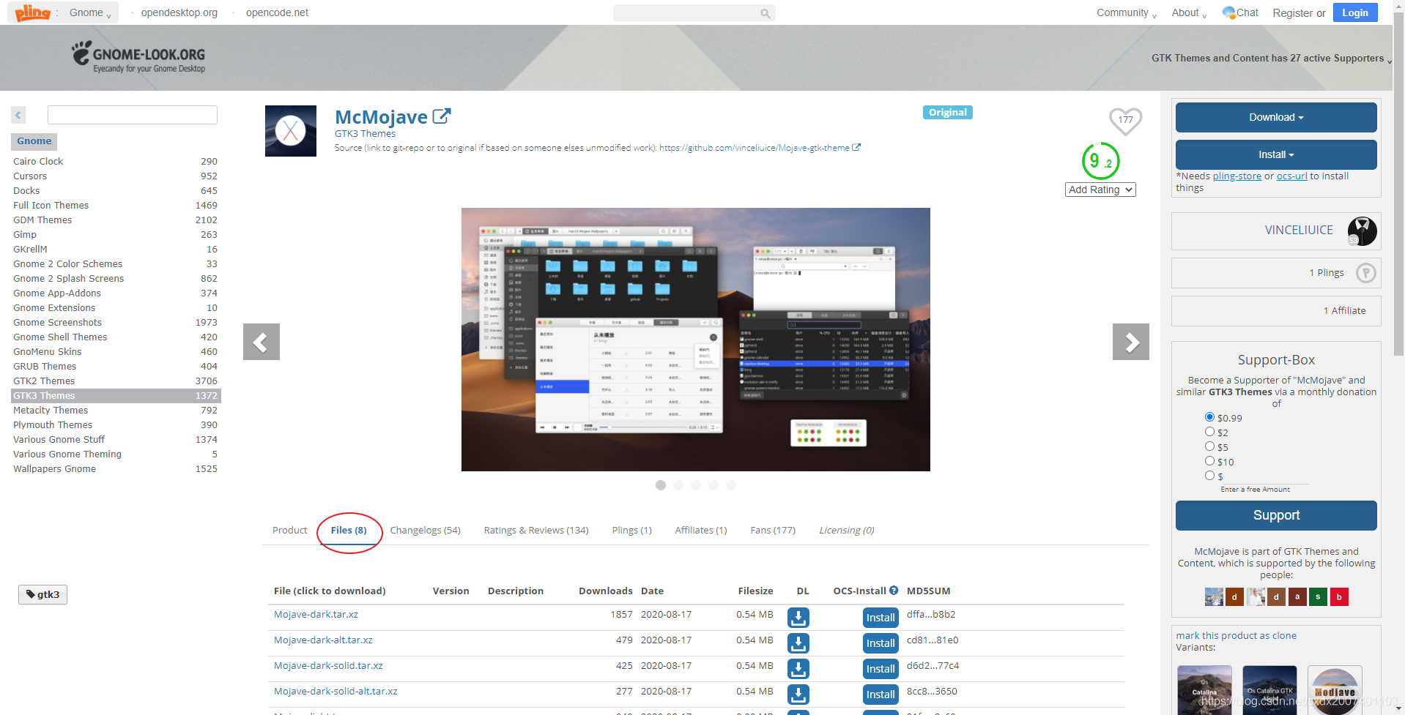Open the Download dropdown button
The width and height of the screenshot is (1405, 715).
pos(1276,117)
